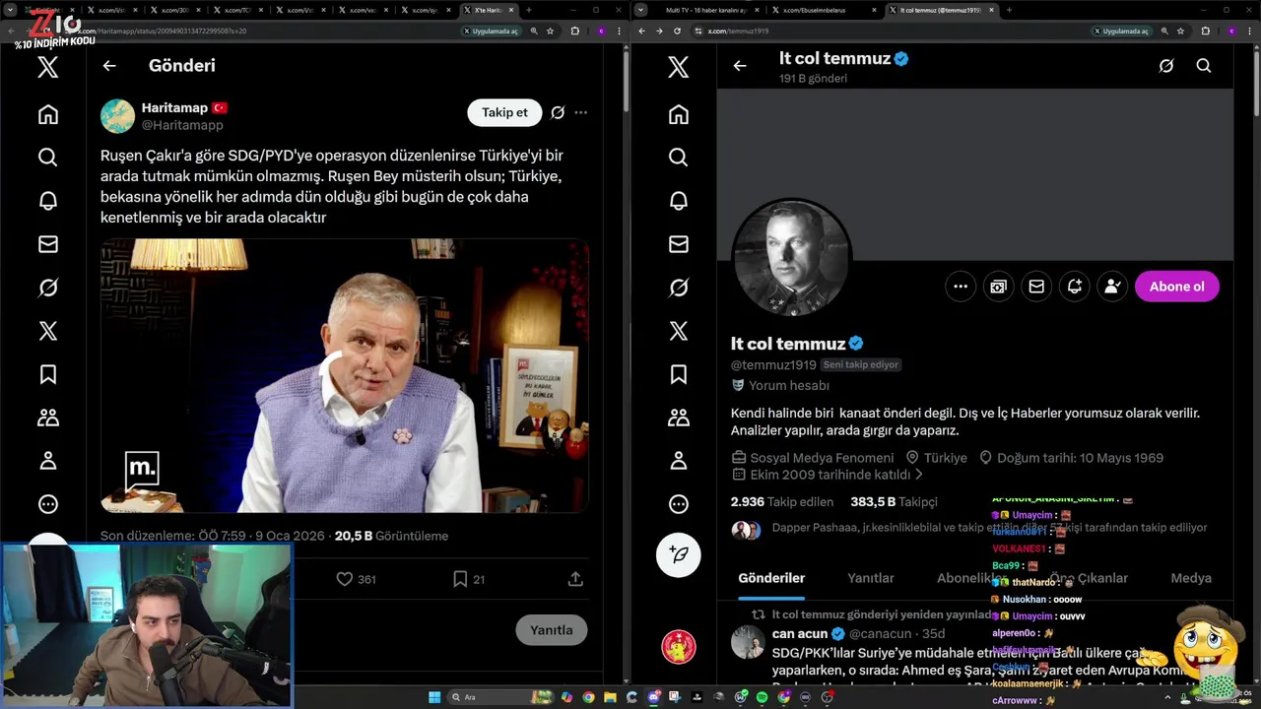The image size is (1261, 709).
Task: Open the can acun reposted post author link
Action: click(x=800, y=633)
